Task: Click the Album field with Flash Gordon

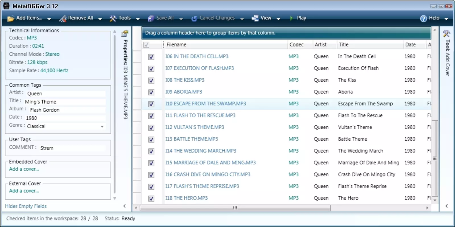Action: click(67, 110)
